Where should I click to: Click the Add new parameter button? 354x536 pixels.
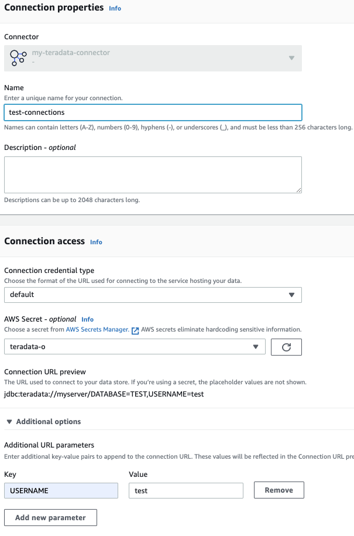[x=50, y=518]
